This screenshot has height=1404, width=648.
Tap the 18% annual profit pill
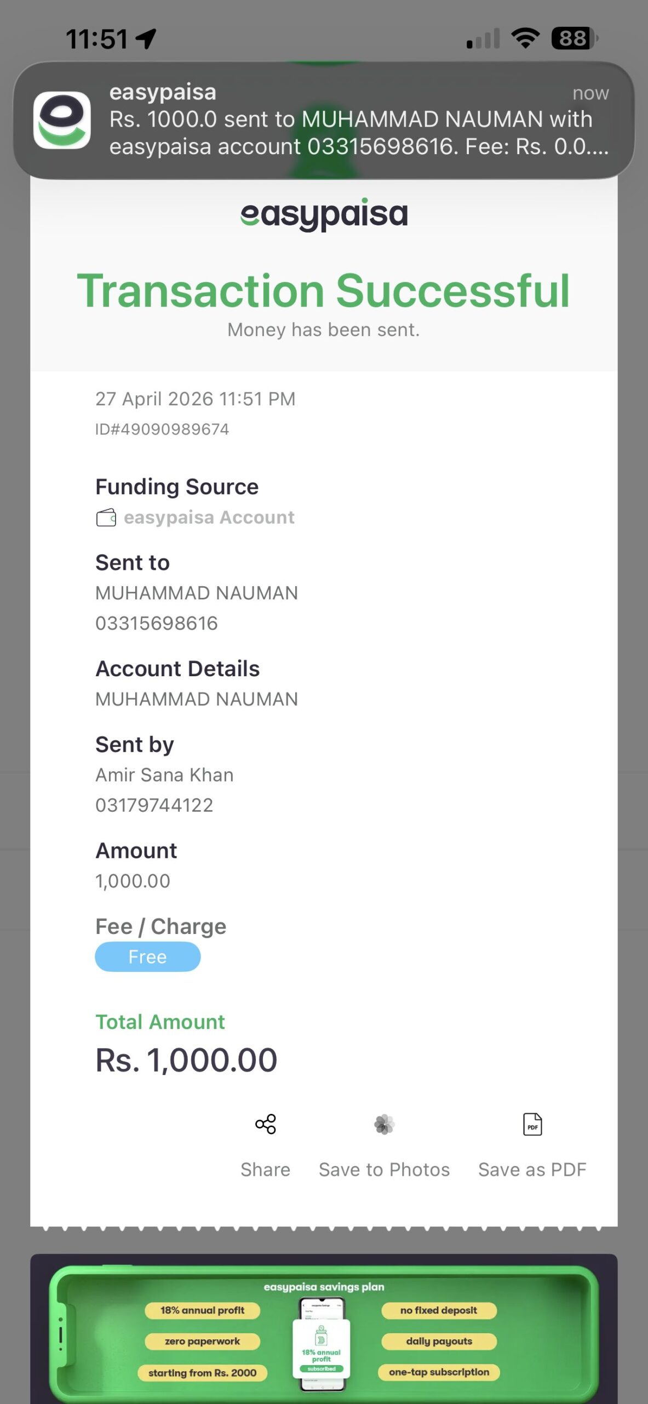tap(202, 1310)
